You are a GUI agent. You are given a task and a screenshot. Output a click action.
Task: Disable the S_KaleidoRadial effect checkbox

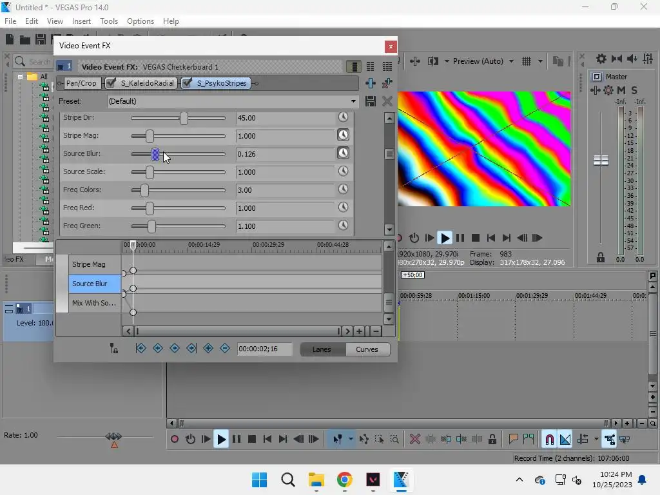coord(111,83)
